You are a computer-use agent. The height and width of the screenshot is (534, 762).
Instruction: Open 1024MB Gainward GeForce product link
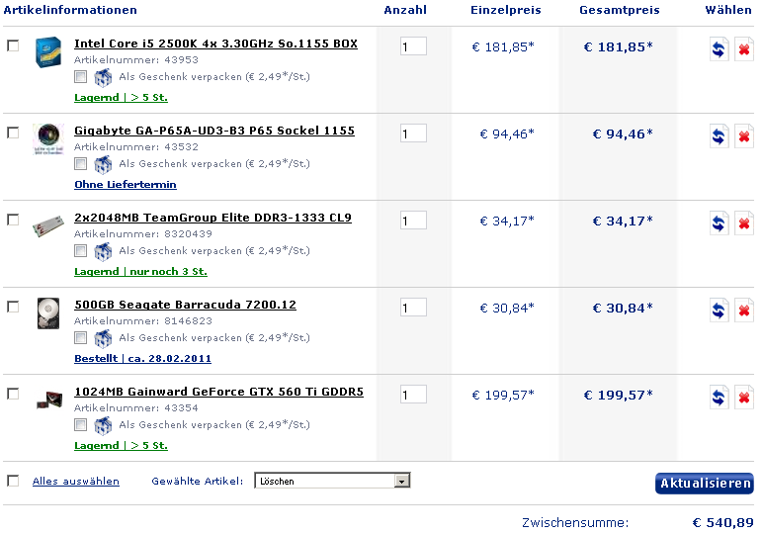point(218,392)
